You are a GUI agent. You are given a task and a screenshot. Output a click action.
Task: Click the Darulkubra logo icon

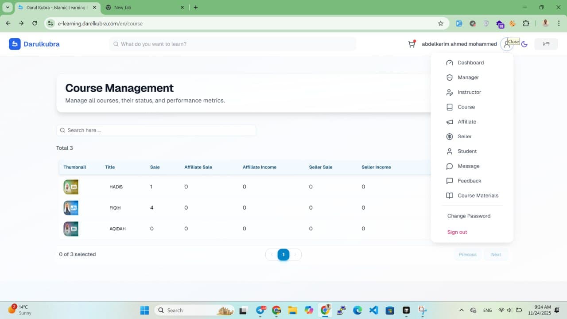tap(15, 44)
